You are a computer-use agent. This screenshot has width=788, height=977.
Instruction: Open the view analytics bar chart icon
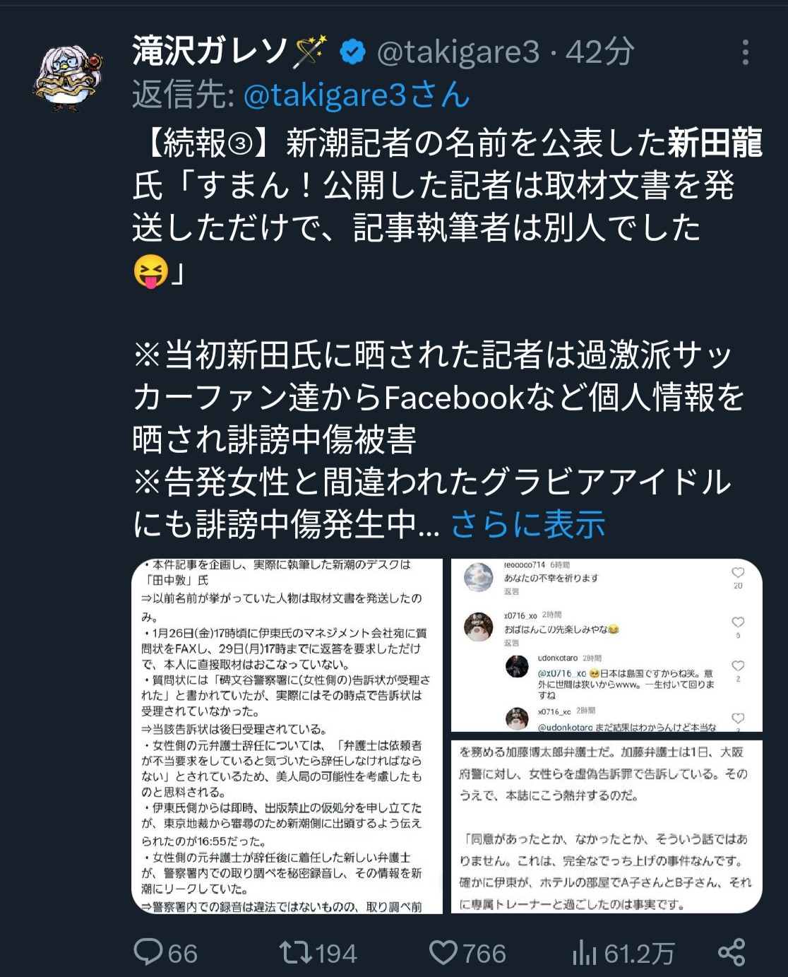pyautogui.click(x=584, y=953)
